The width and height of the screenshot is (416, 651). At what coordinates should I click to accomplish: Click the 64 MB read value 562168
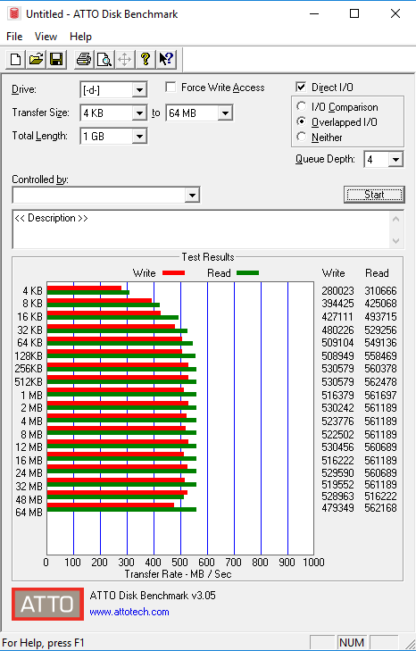380,508
